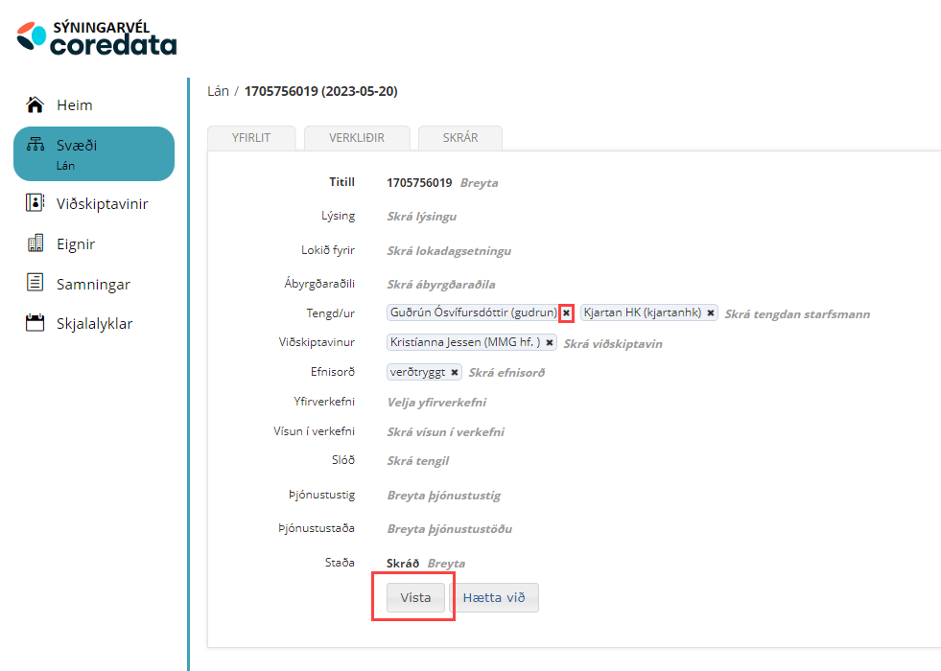941x671 pixels.
Task: Click the Eignir building icon
Action: click(x=35, y=243)
